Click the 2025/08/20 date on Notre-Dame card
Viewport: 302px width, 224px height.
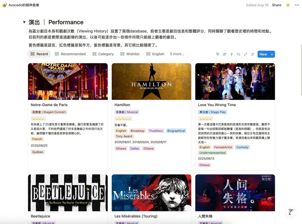coord(39,145)
